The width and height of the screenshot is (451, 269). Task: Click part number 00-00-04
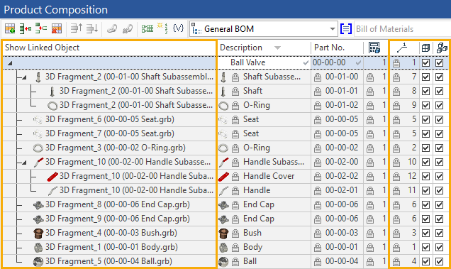click(342, 261)
